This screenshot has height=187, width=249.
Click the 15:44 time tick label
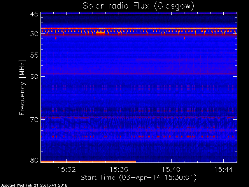pos(224,169)
